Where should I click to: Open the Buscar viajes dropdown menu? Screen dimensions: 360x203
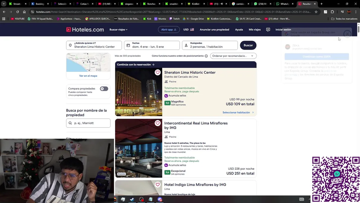118,30
